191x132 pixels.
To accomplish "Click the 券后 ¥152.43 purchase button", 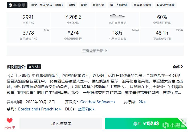I will [146, 123].
